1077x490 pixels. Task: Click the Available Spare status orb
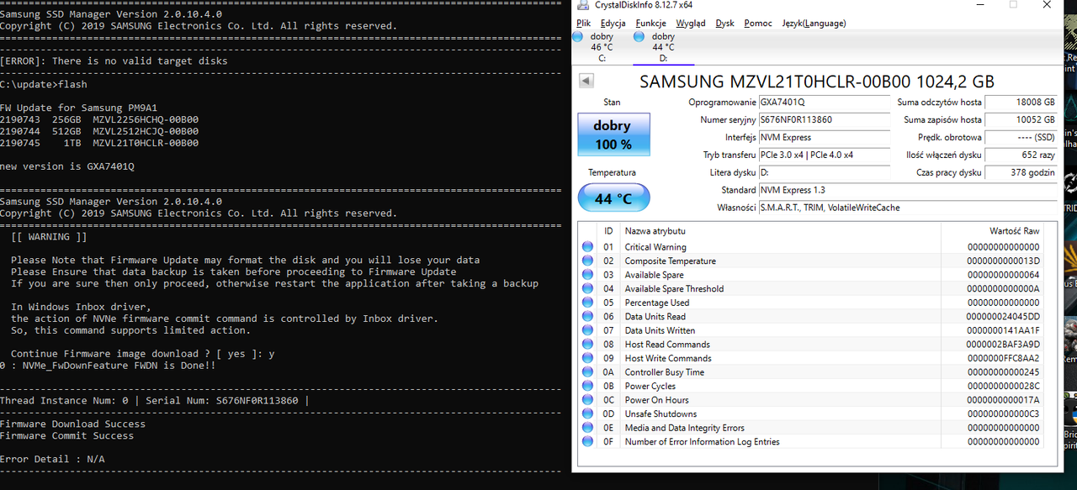pos(587,275)
